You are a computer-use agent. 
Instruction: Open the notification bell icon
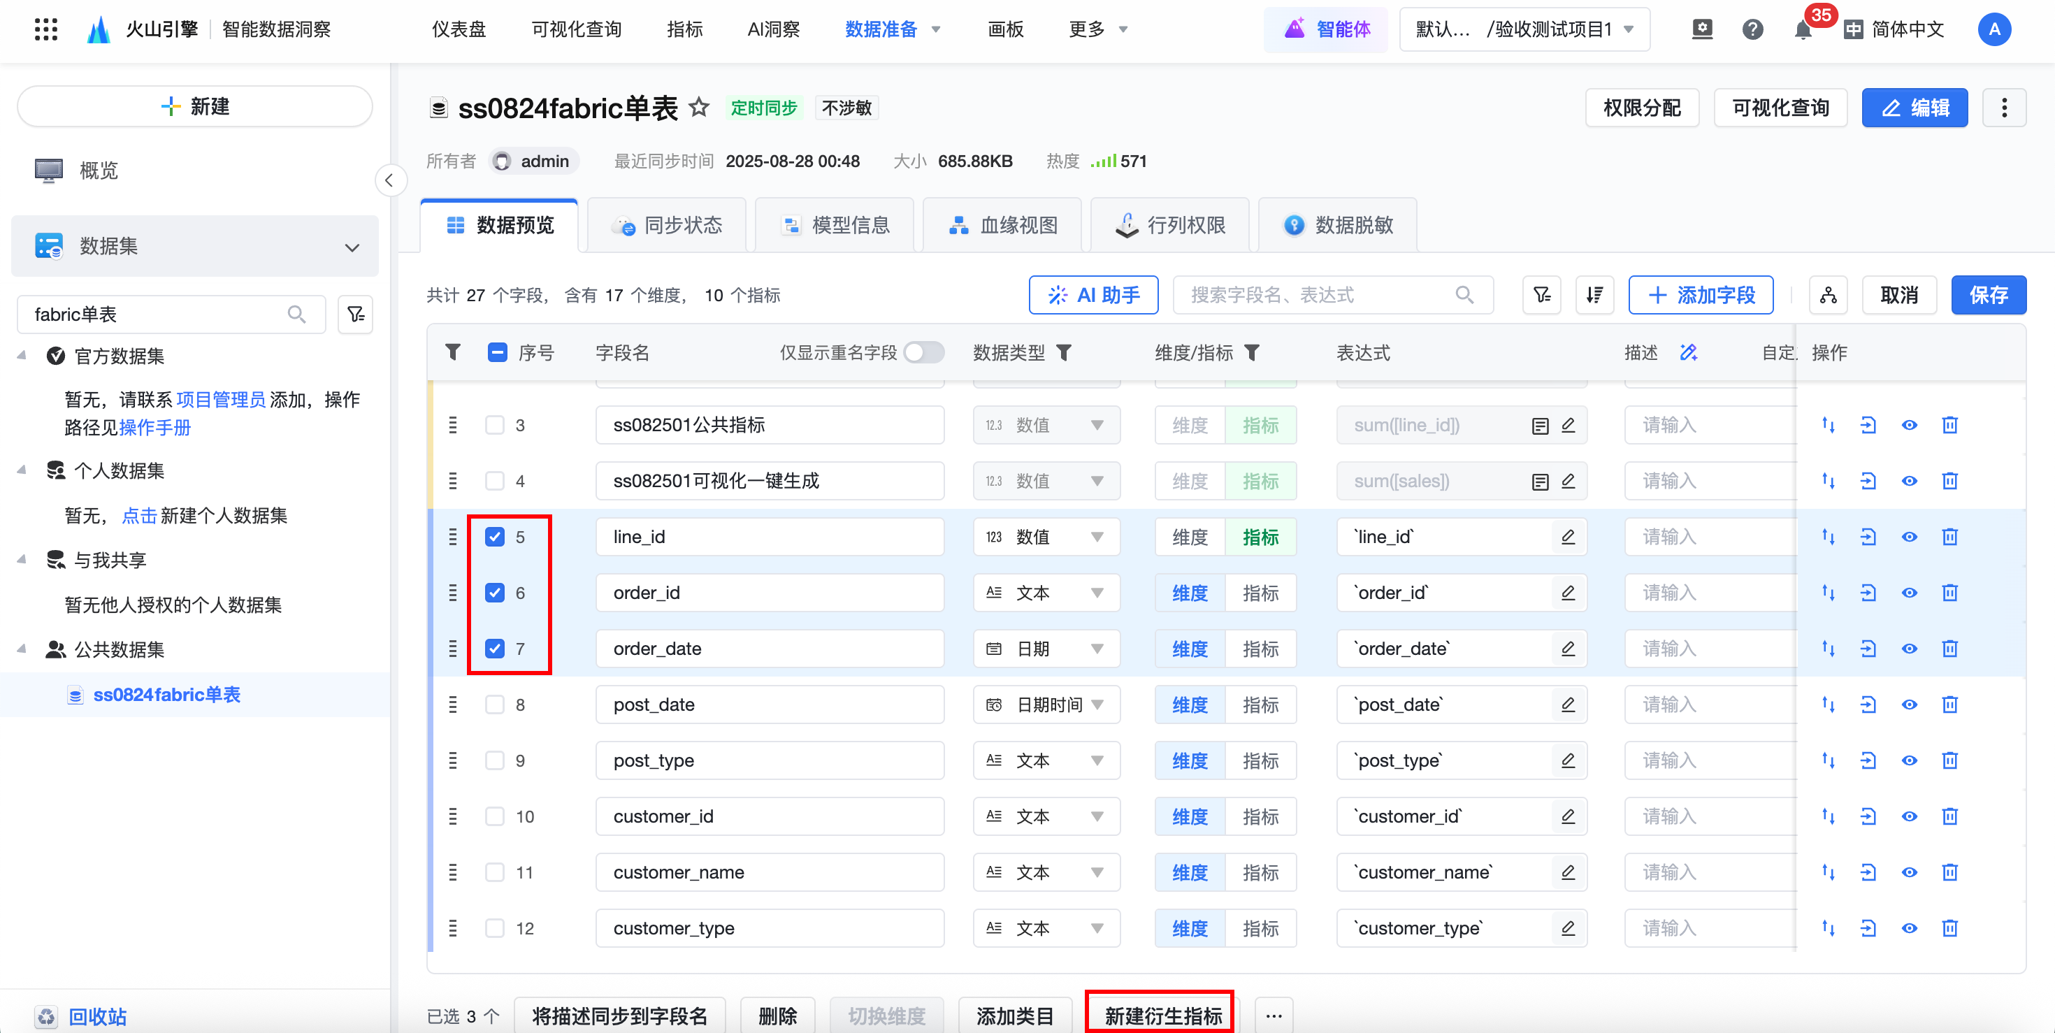click(1802, 29)
